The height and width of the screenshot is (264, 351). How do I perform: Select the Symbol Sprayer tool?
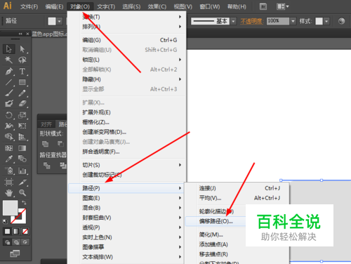coord(9,171)
